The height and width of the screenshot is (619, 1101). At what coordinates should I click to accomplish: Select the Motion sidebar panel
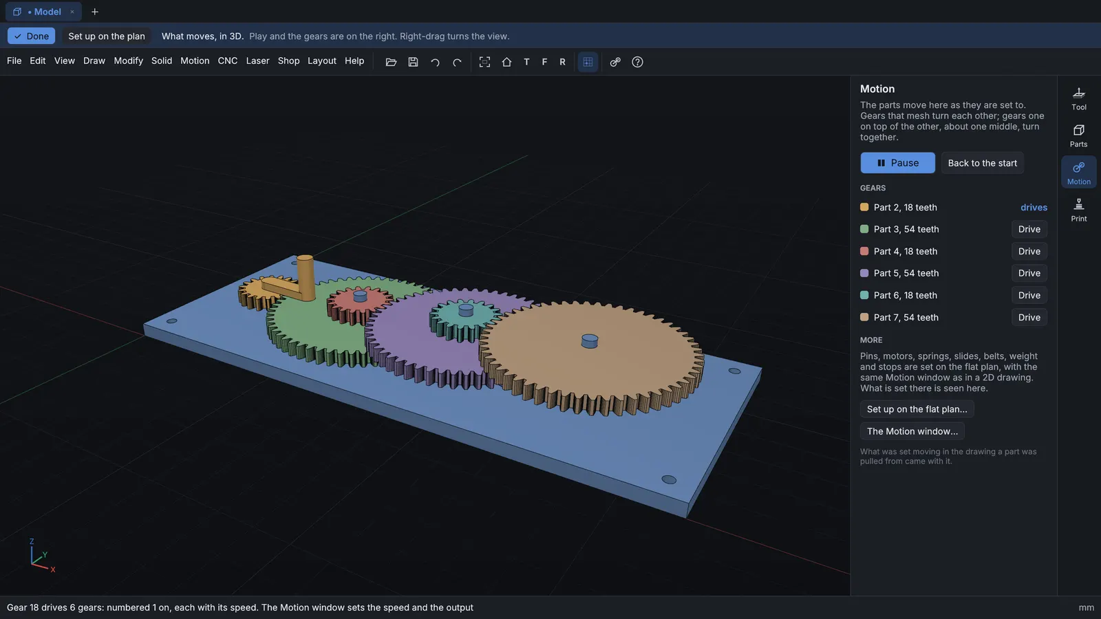coord(1078,172)
